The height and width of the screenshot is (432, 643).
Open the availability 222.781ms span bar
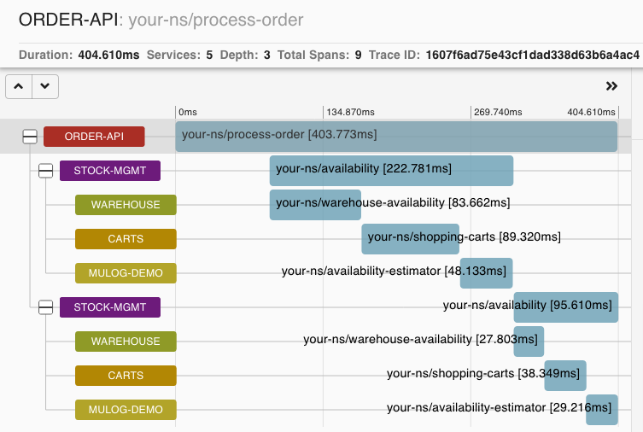point(391,171)
